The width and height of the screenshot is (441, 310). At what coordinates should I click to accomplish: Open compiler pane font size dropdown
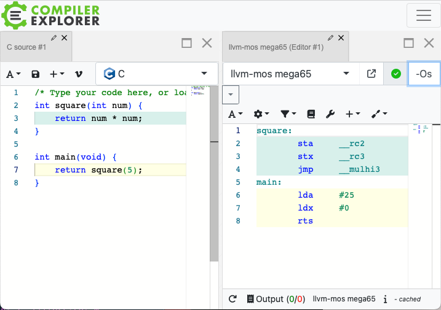click(235, 114)
